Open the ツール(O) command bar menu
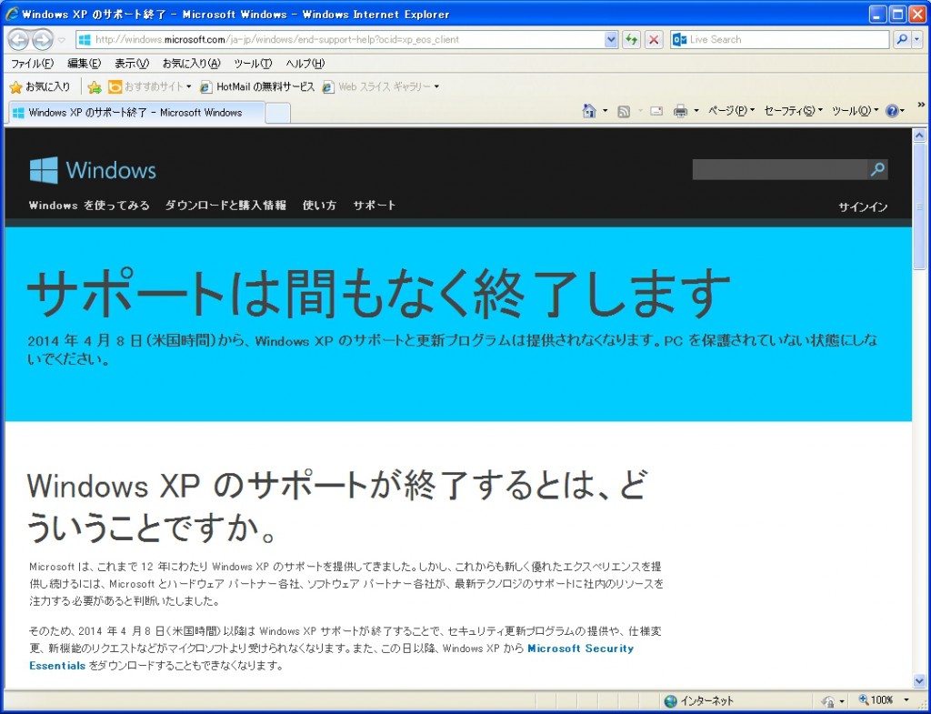931x714 pixels. (855, 111)
